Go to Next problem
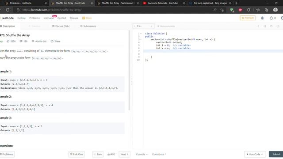The height and width of the screenshot is (159, 283). coord(124,154)
